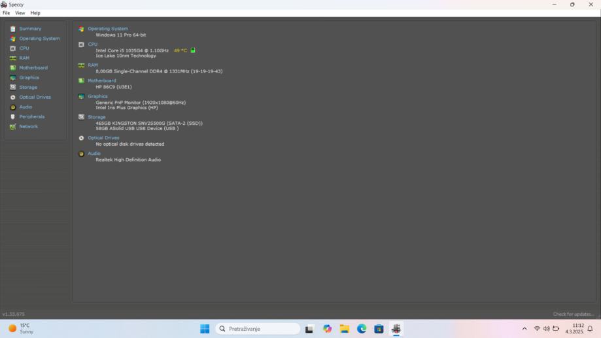Click the board icon beside Motherboard summary heading
Image resolution: width=601 pixels, height=338 pixels.
click(x=81, y=81)
